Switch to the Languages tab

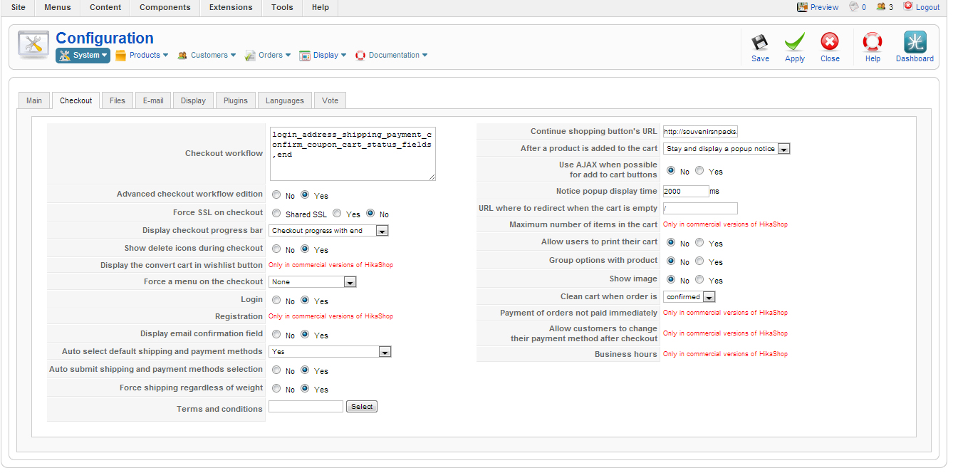(285, 100)
